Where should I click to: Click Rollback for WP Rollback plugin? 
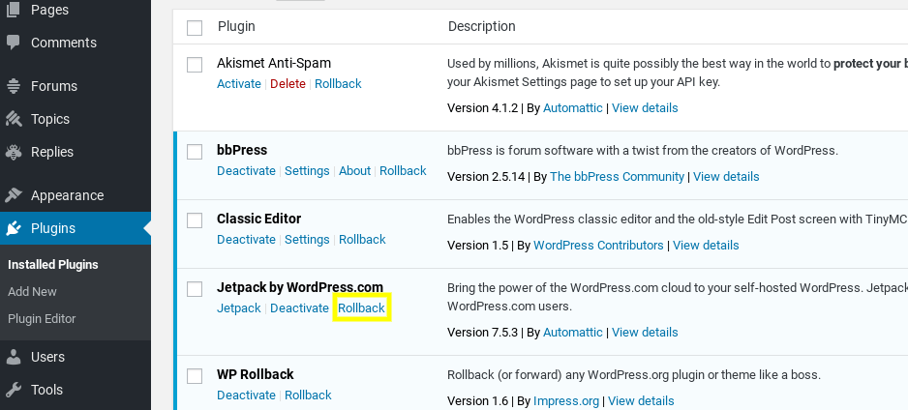coord(308,395)
